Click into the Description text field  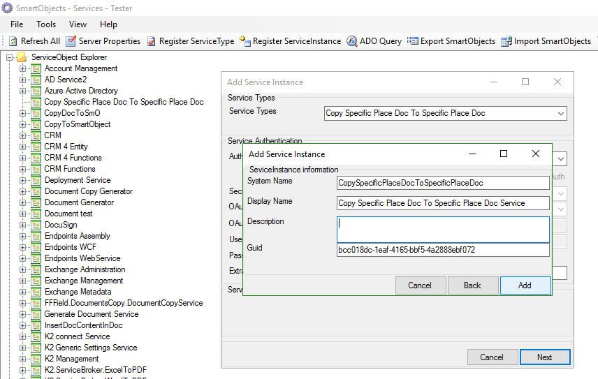(443, 229)
